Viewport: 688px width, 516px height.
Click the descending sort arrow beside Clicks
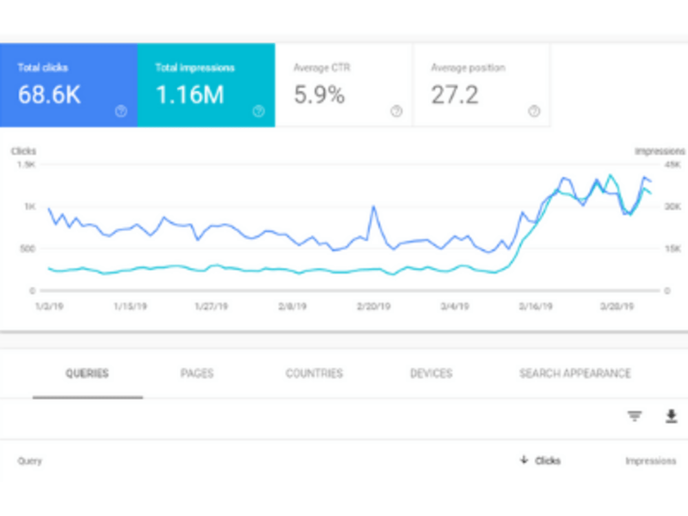click(x=524, y=460)
